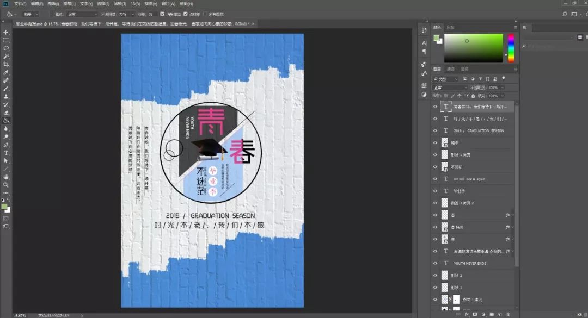
Task: Hide the YOUTH NEVER ENDS layer
Action: [436, 263]
